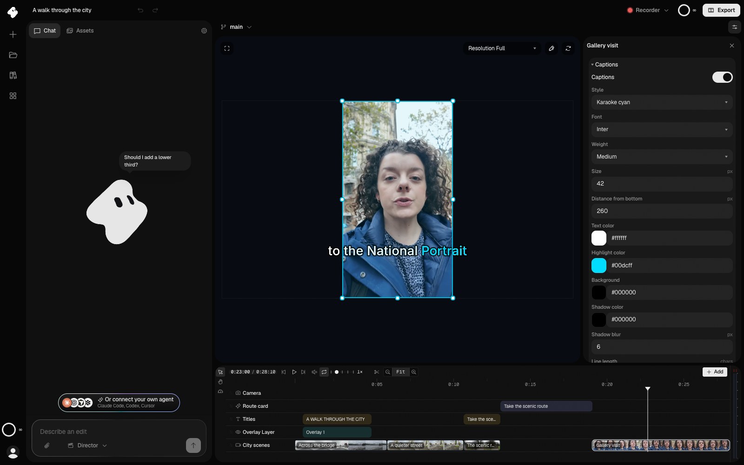Viewport: 744px width, 465px height.
Task: Turn off the Captions switch
Action: pyautogui.click(x=722, y=77)
